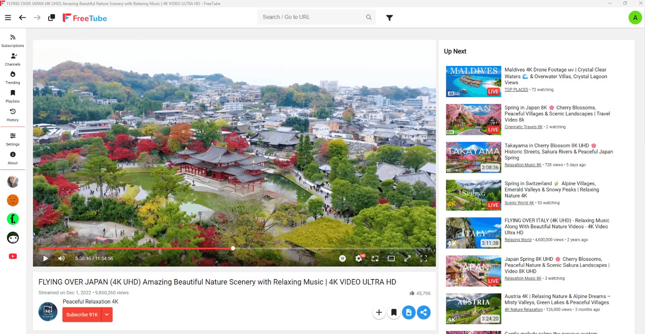Click the magnifier search icon

pyautogui.click(x=369, y=17)
